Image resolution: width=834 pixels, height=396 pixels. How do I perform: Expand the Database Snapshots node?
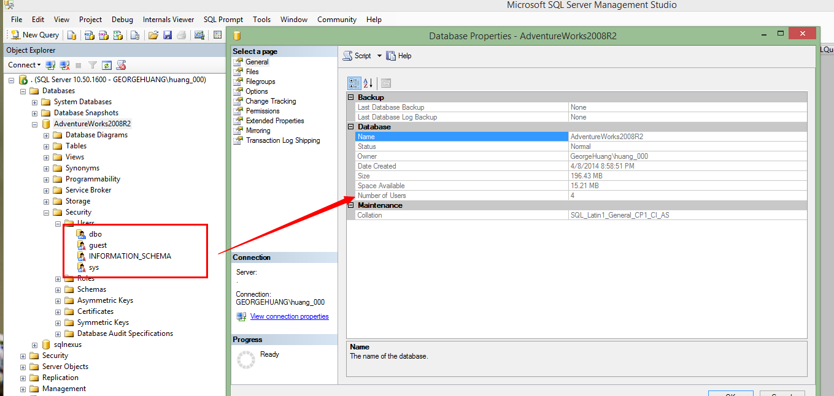tap(35, 113)
